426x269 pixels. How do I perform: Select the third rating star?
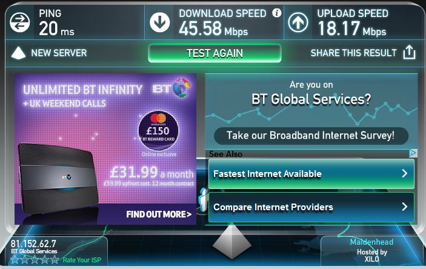(x=35, y=260)
